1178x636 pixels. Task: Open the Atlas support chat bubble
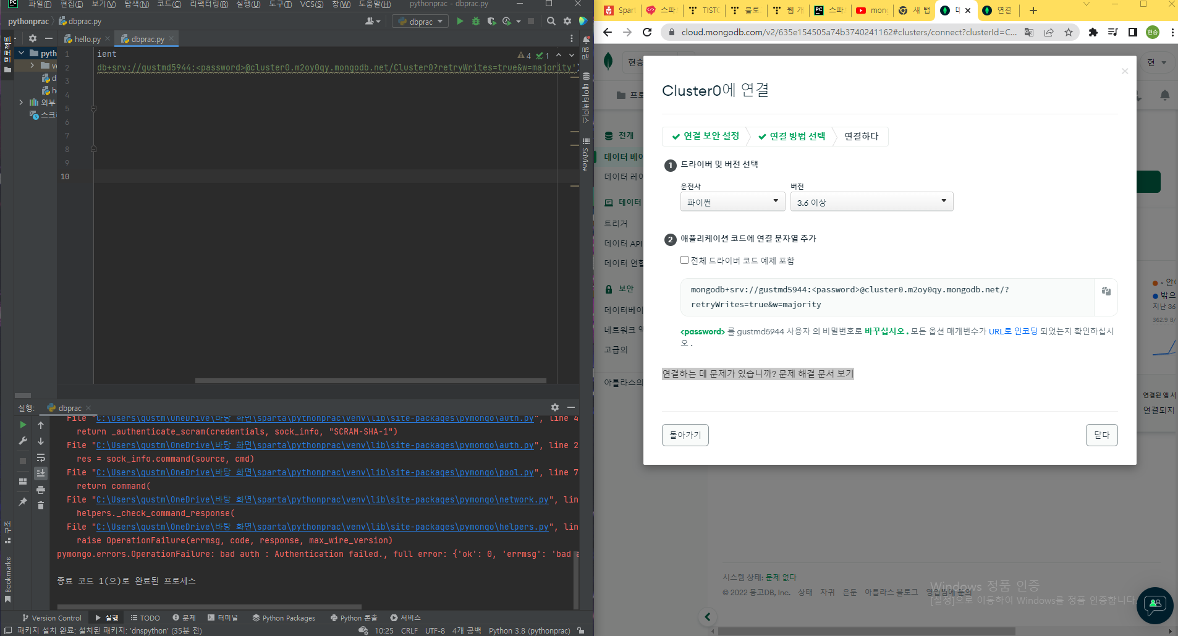(1155, 605)
